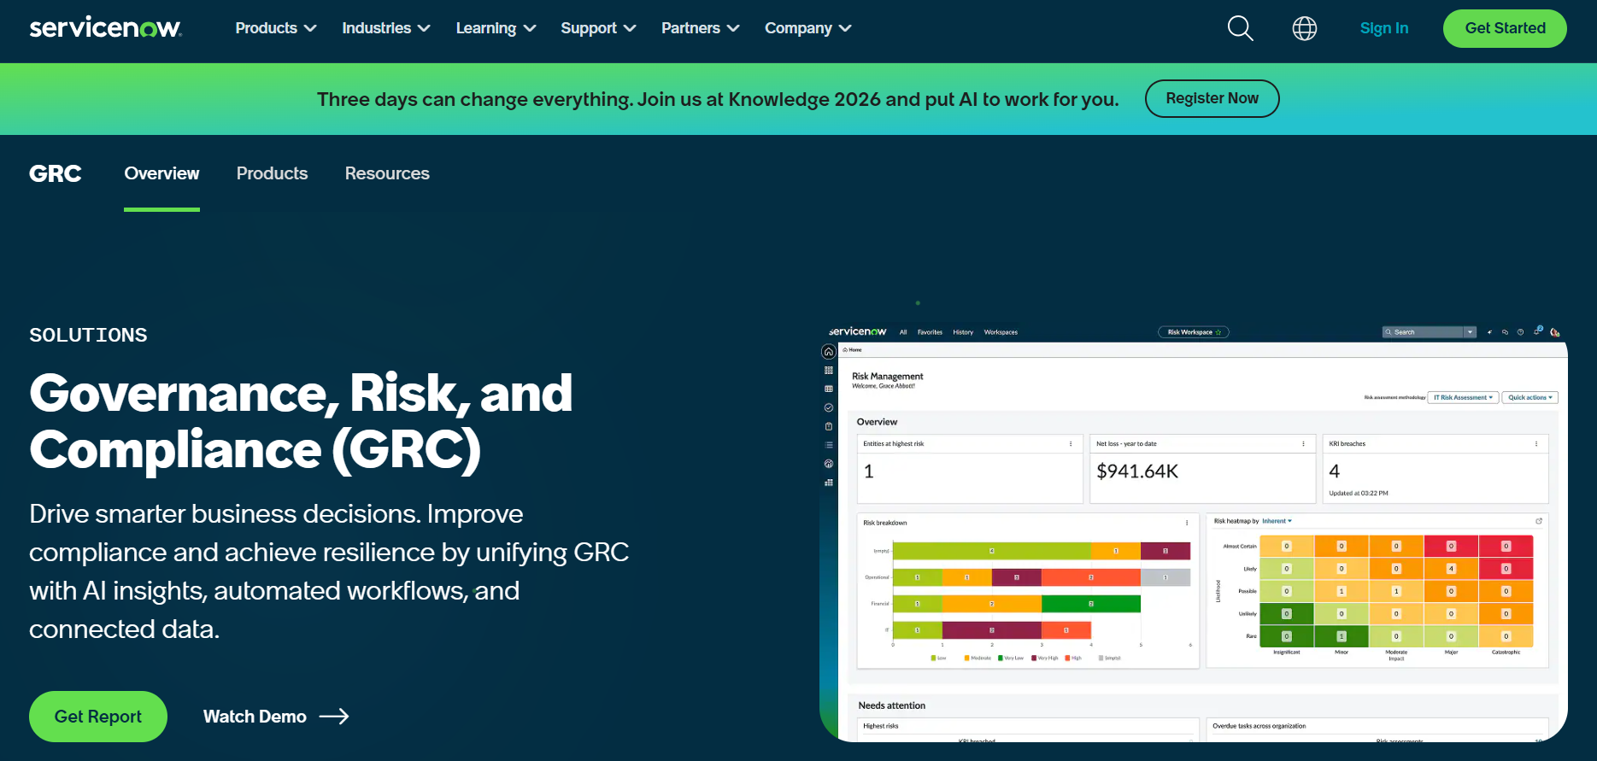This screenshot has height=761, width=1597.
Task: Open the site search magnifier icon
Action: coord(1240,28)
